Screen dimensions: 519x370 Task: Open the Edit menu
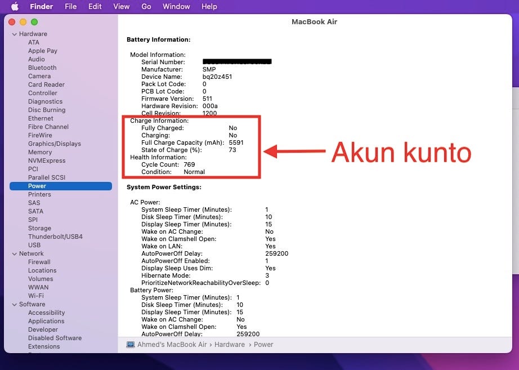tap(95, 6)
